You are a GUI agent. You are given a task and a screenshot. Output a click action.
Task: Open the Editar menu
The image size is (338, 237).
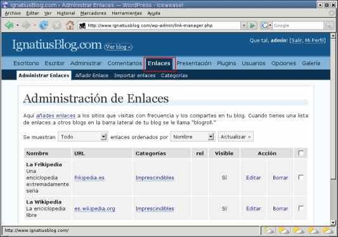[x=32, y=13]
